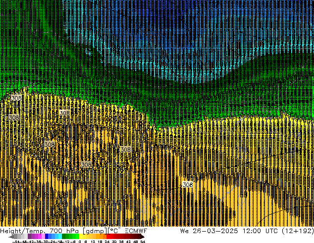The width and height of the screenshot is (314, 243).
Task: Click the 'We' weekday abbreviation
Action: [184, 231]
